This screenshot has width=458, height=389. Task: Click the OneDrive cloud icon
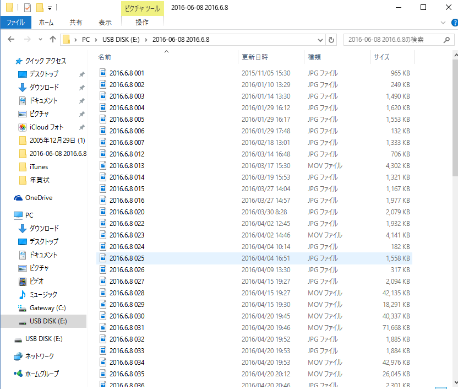18,198
